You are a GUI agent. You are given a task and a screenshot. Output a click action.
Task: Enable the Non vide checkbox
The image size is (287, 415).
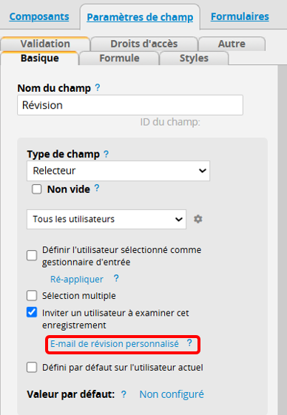[x=37, y=189]
